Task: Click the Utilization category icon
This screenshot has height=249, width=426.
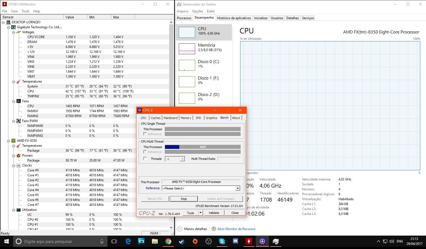Action: pos(19,210)
